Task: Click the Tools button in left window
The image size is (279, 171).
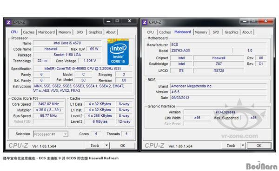Action: click(x=95, y=146)
